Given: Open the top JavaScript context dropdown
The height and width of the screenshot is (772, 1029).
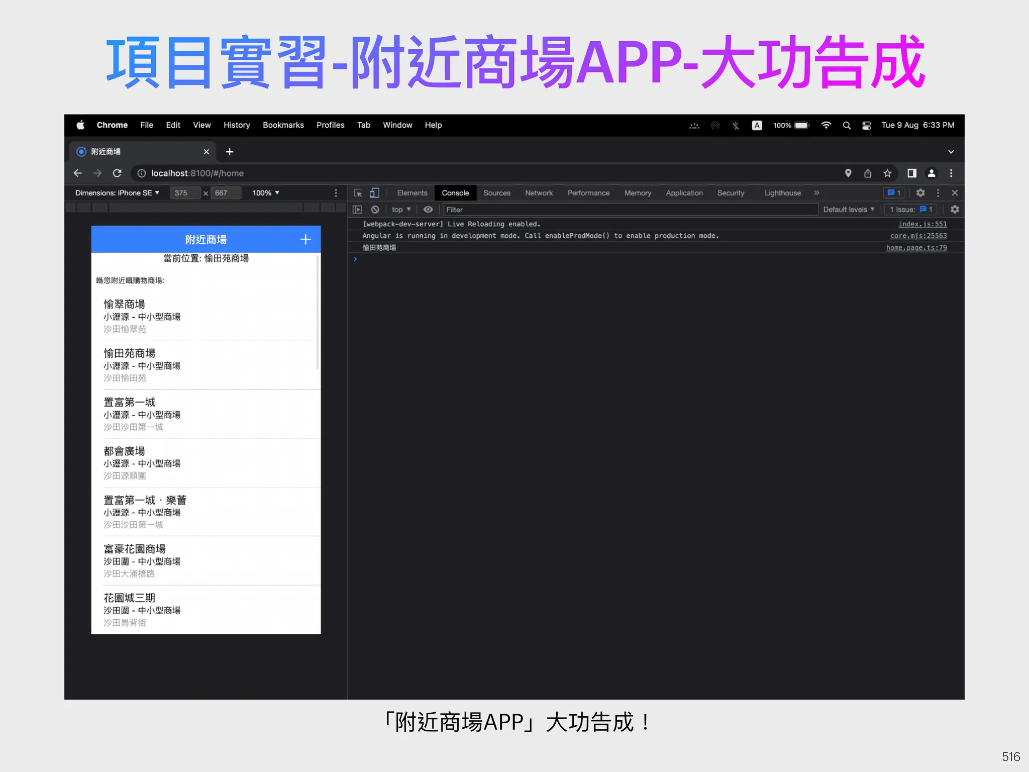Looking at the screenshot, I should [x=401, y=210].
